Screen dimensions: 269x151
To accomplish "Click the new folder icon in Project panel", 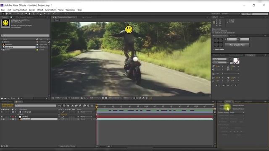I will tap(5, 99).
